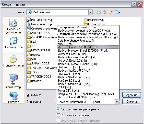Choose Шаблон StarCalc 4.0 (.vor)

[x=88, y=77]
